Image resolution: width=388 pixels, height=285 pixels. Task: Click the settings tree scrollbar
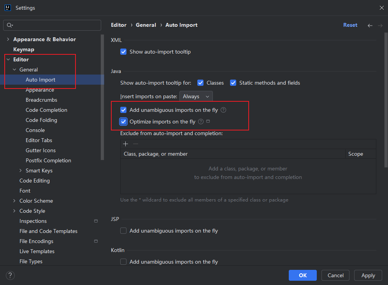coord(102,97)
